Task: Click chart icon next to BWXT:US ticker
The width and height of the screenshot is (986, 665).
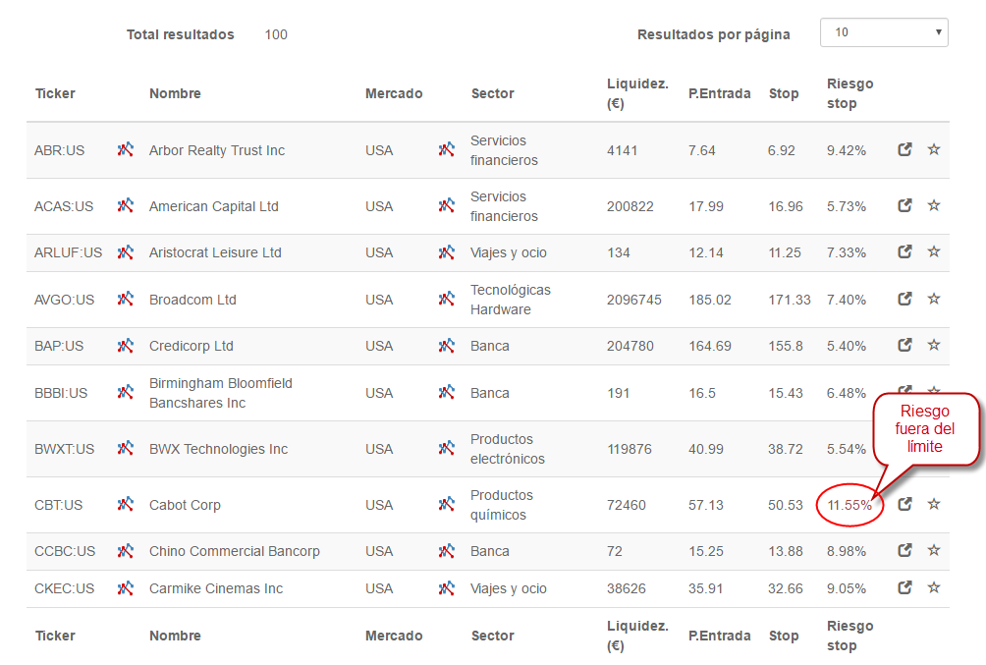Action: pos(125,448)
